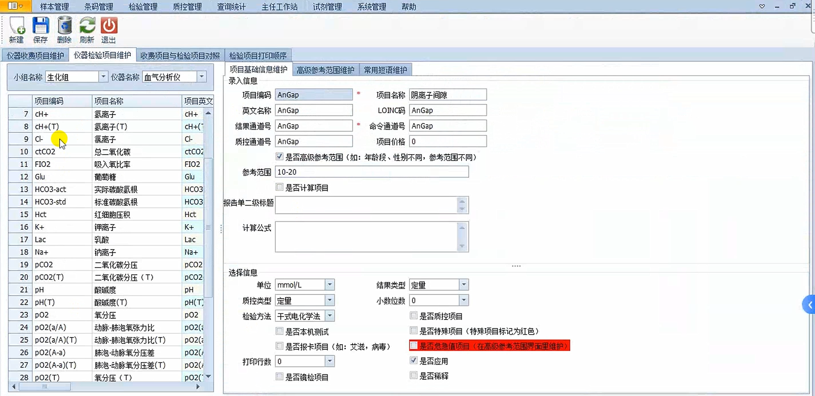Toggle the red-highlighted 是否危急值项目 checkbox

414,346
